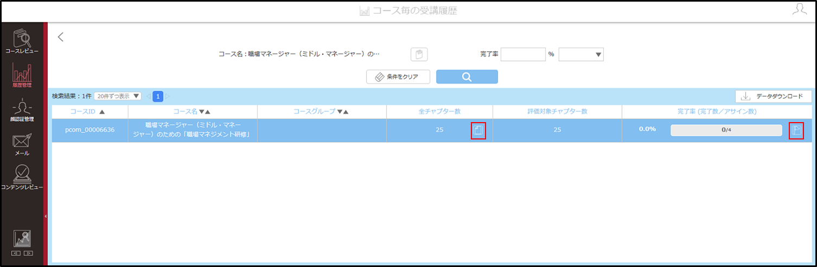
Task: Click the chart analysis thumbnail in sidebar
Action: pos(22,239)
